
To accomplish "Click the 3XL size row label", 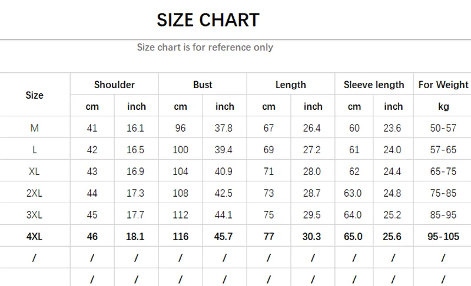I will [35, 215].
